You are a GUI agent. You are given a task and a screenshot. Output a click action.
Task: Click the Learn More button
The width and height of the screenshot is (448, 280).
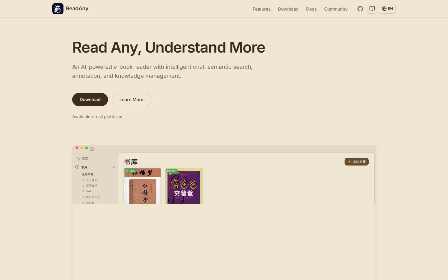pyautogui.click(x=131, y=100)
